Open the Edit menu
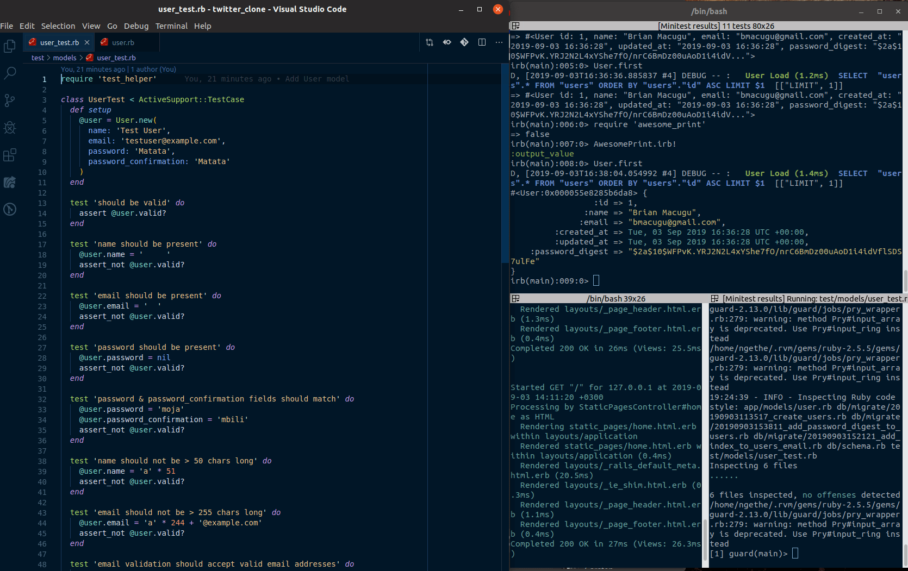 pyautogui.click(x=27, y=26)
